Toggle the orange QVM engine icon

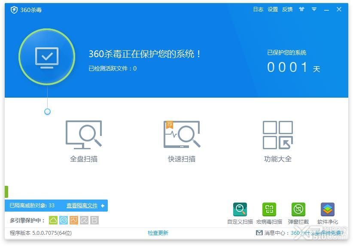pos(74,220)
